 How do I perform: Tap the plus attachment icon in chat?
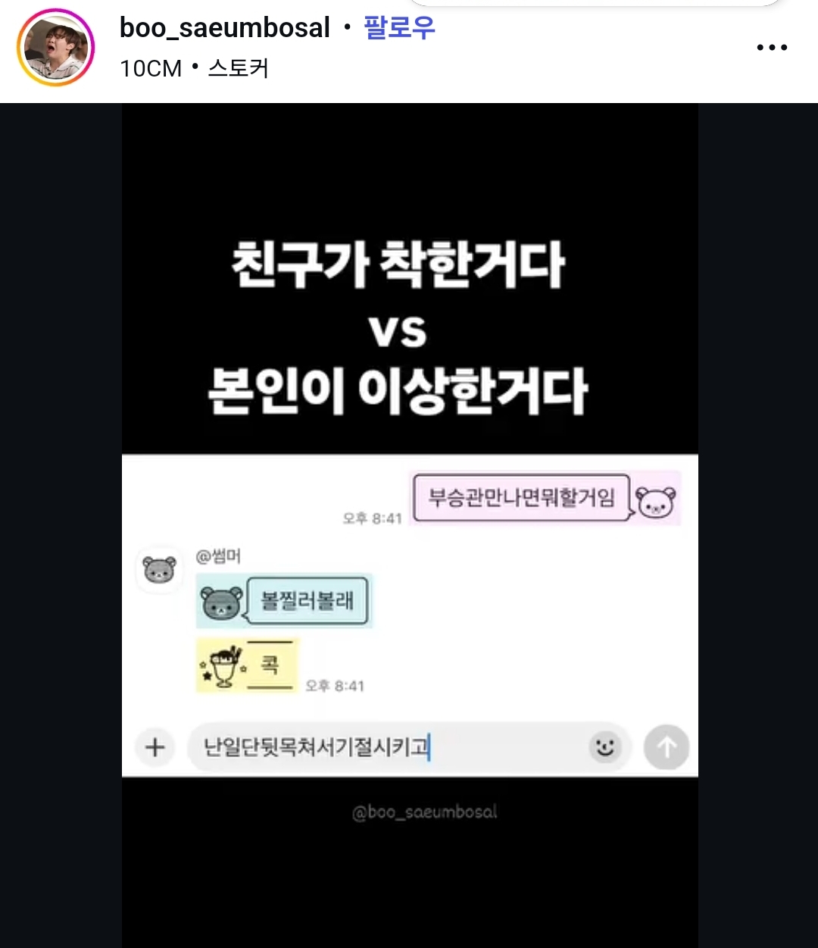[x=155, y=747]
